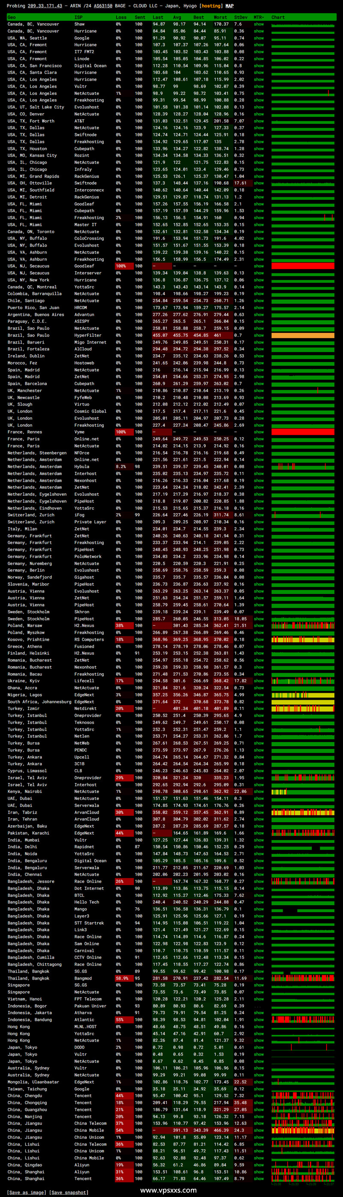Image resolution: width=343 pixels, height=1197 pixels.
Task: Click the ISP column header
Action: (78, 17)
